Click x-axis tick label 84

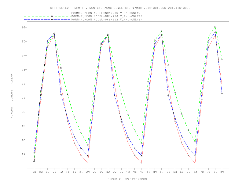[222, 172]
